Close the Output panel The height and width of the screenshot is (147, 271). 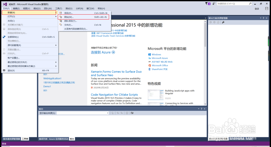[205, 109]
